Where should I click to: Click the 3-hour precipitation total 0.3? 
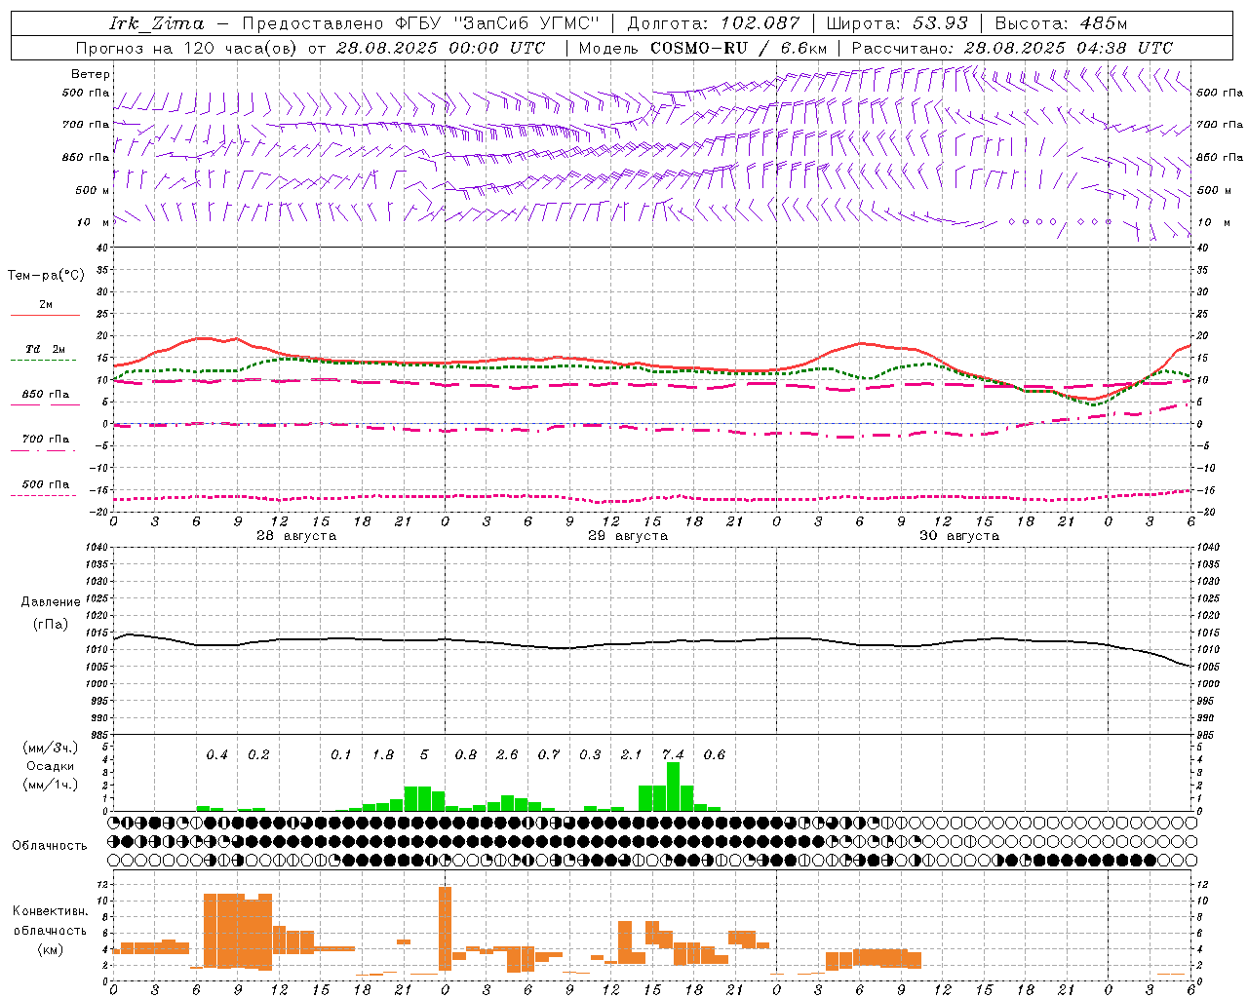(x=590, y=754)
